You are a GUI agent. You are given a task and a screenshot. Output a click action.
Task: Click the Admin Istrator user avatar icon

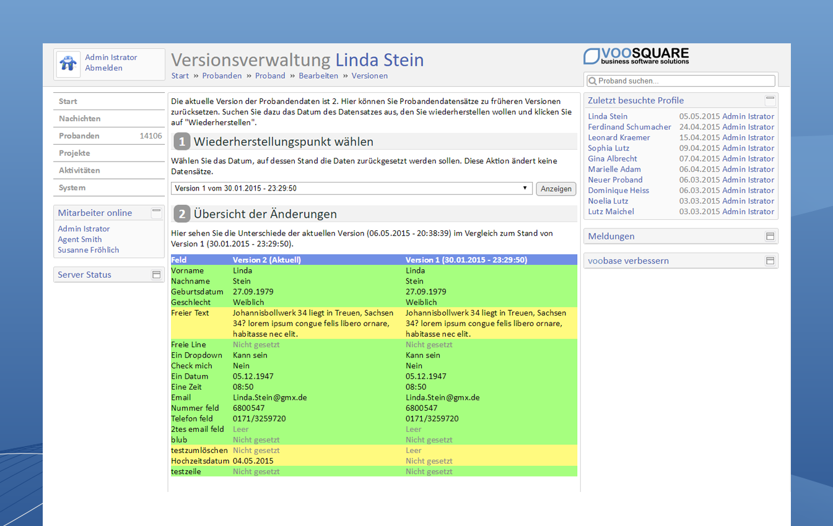[x=68, y=64]
